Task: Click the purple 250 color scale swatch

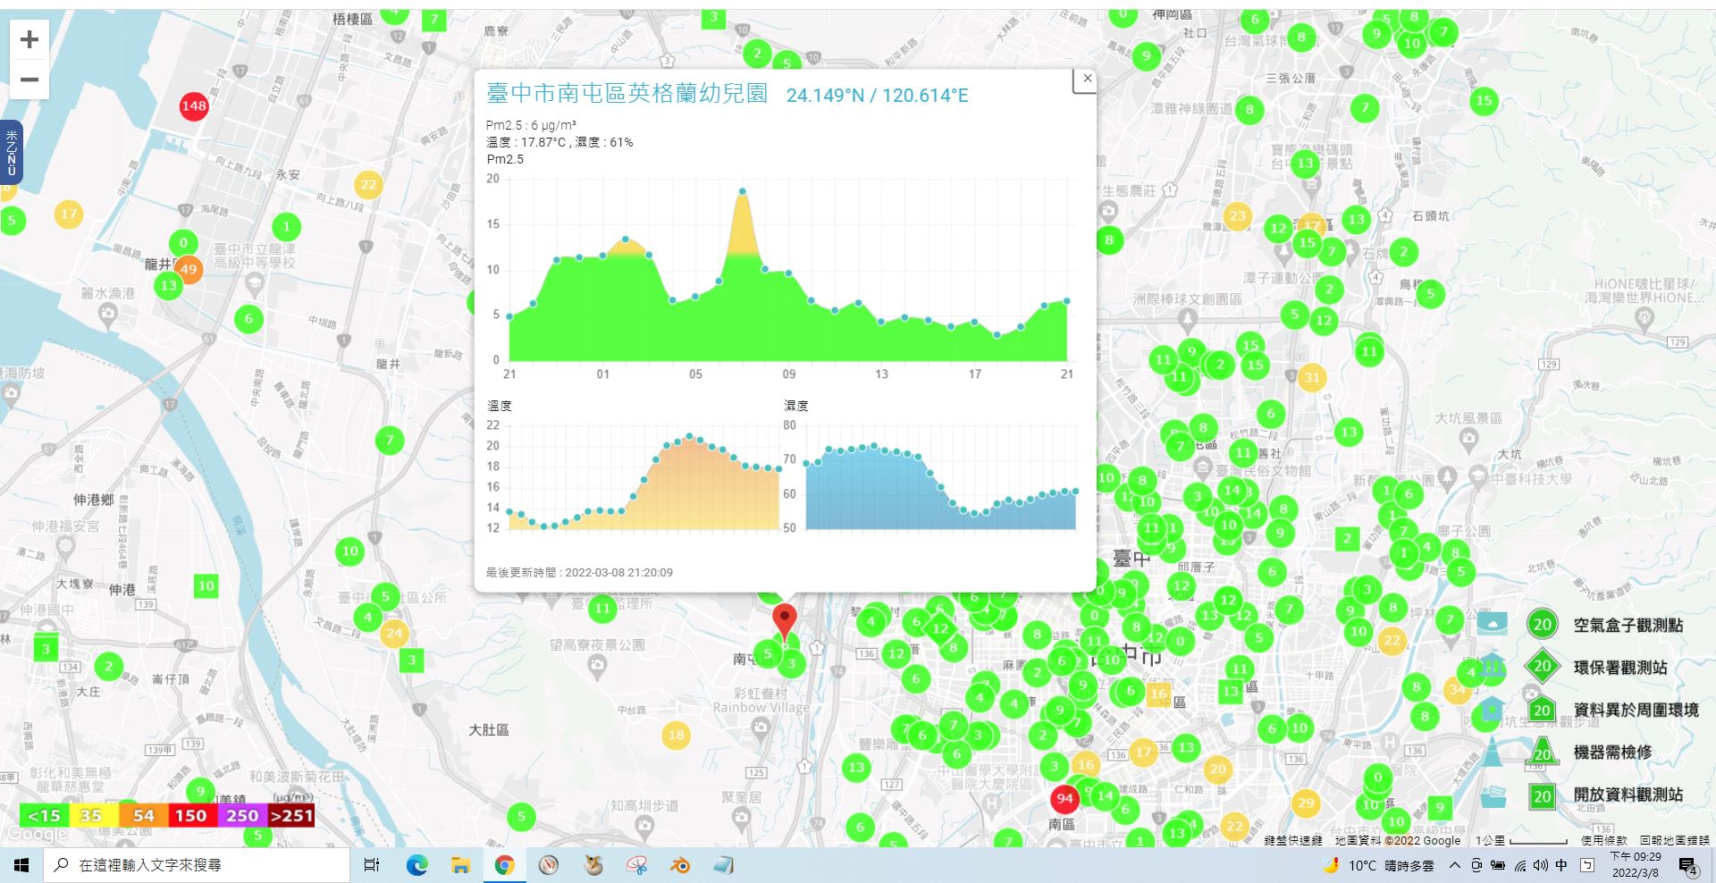Action: pyautogui.click(x=241, y=815)
